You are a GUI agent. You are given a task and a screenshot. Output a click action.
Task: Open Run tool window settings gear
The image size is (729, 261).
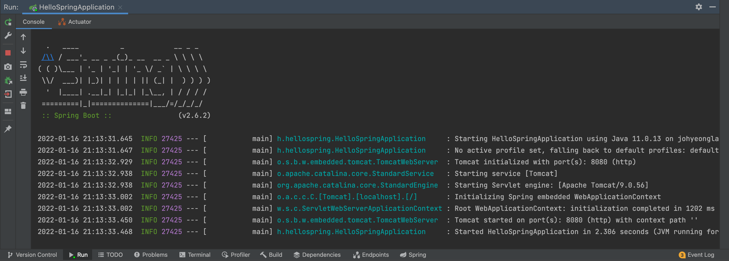[699, 7]
